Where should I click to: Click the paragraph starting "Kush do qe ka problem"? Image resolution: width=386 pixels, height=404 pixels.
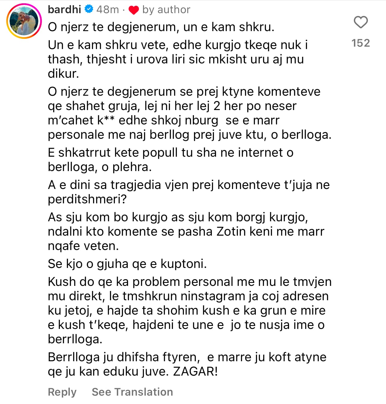189,310
